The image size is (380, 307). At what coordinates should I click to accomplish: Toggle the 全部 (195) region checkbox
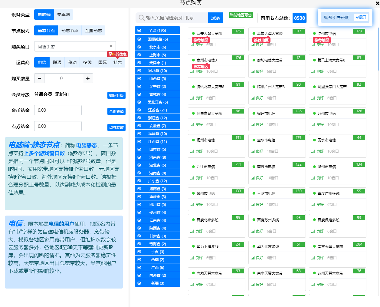[139, 30]
